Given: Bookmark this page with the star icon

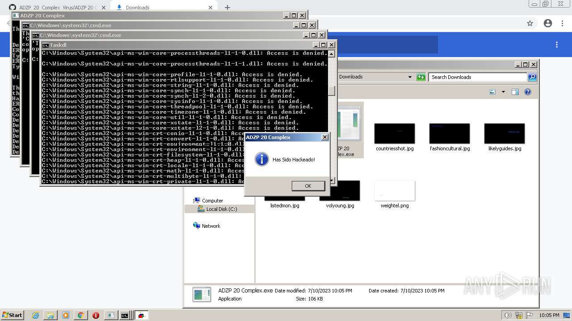Looking at the screenshot, I should point(530,23).
